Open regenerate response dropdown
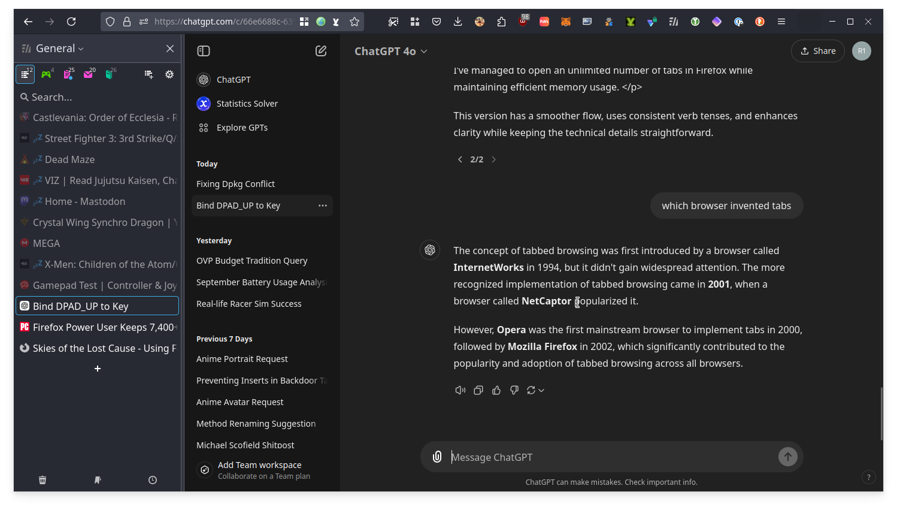This screenshot has width=897, height=510. tap(535, 390)
